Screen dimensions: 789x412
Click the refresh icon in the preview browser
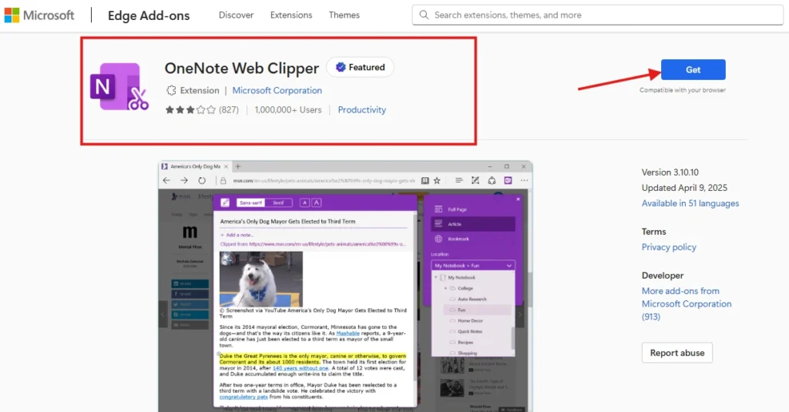(x=202, y=181)
